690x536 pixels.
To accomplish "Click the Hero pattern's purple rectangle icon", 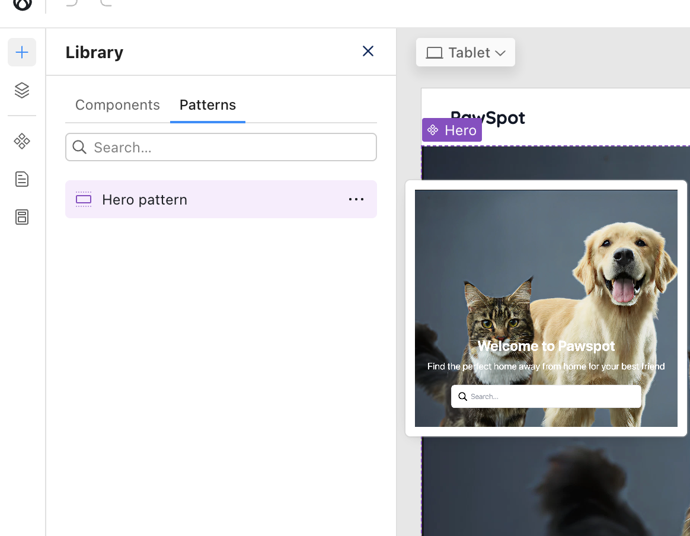I will [84, 200].
